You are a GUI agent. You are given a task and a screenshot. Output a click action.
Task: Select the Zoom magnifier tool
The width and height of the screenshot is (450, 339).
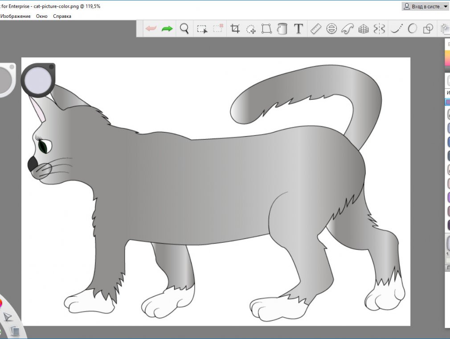[x=184, y=29]
